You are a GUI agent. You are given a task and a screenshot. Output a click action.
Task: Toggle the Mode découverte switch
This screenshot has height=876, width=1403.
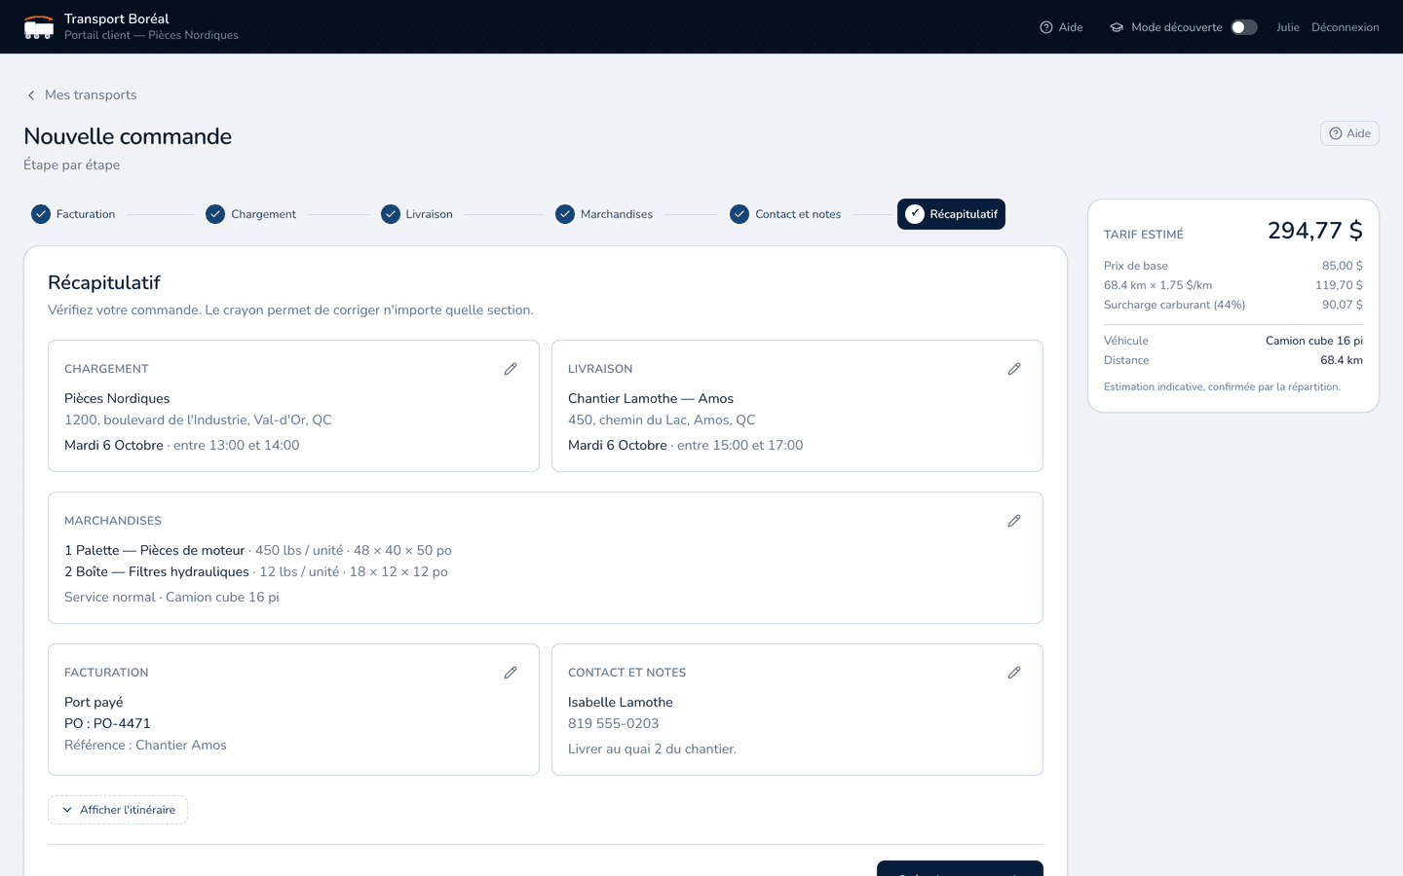coord(1244,27)
